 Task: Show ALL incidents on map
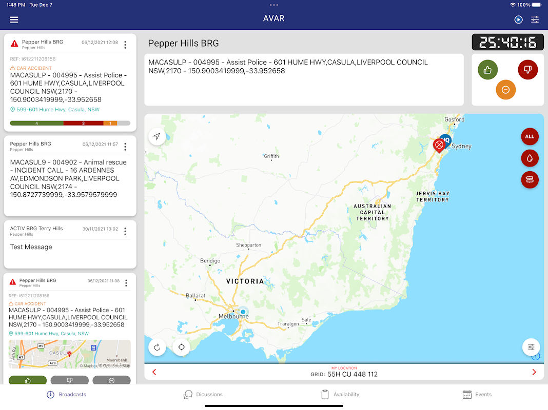[x=530, y=137]
